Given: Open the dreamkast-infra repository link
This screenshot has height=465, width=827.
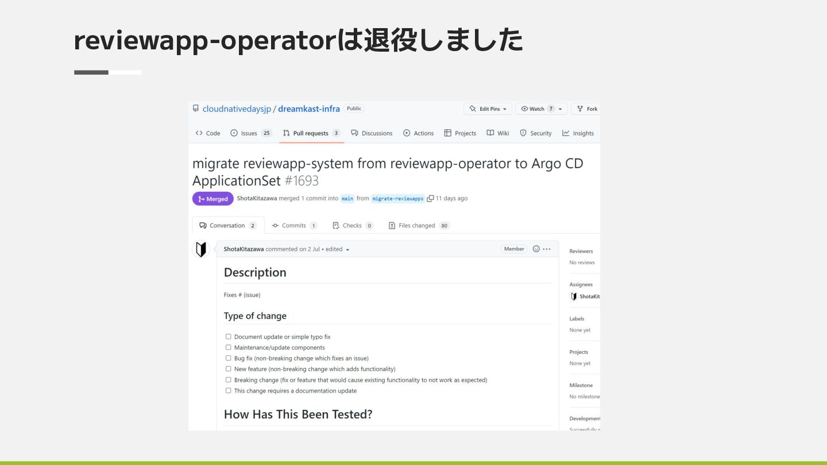Looking at the screenshot, I should (x=309, y=108).
